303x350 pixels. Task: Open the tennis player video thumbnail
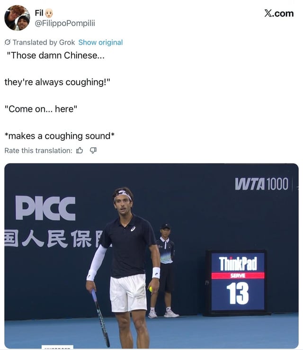point(151,256)
